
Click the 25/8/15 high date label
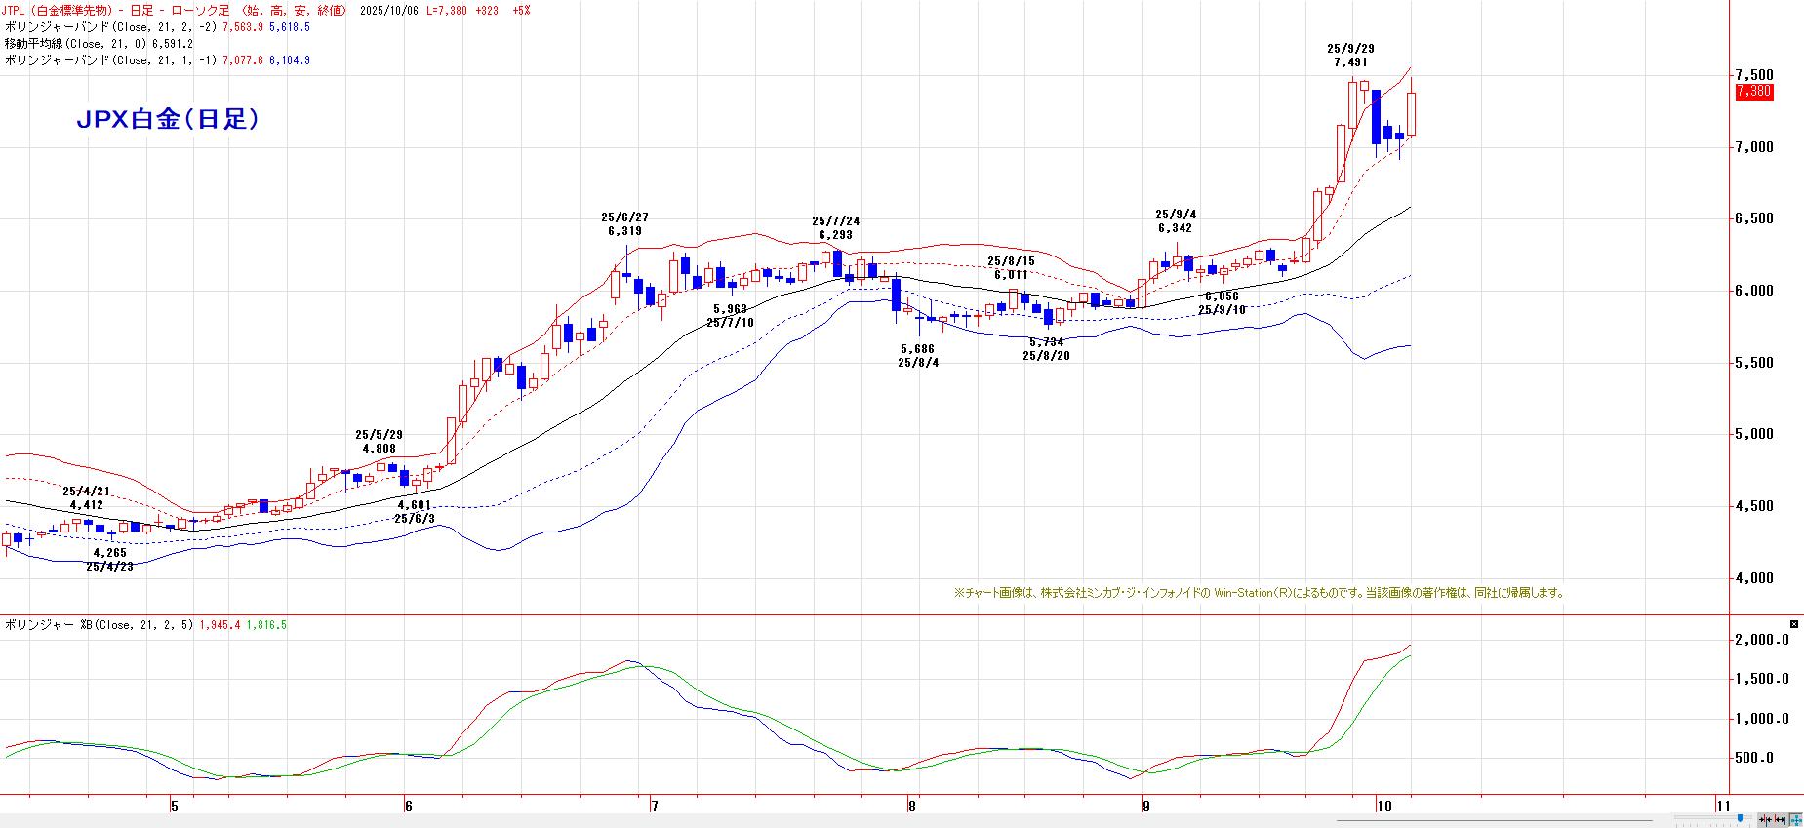[1011, 261]
